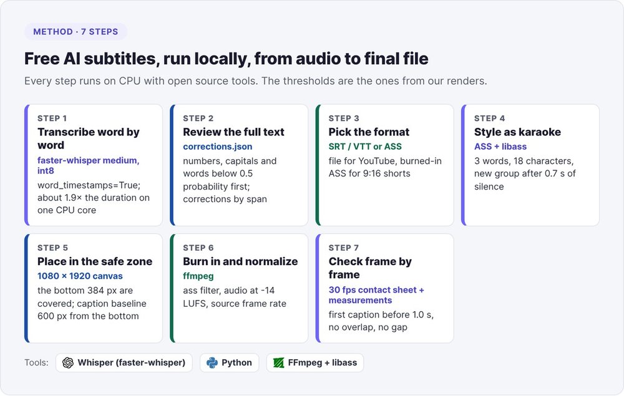Click the 'corrections.json' label
The image size is (624, 396).
[218, 147]
